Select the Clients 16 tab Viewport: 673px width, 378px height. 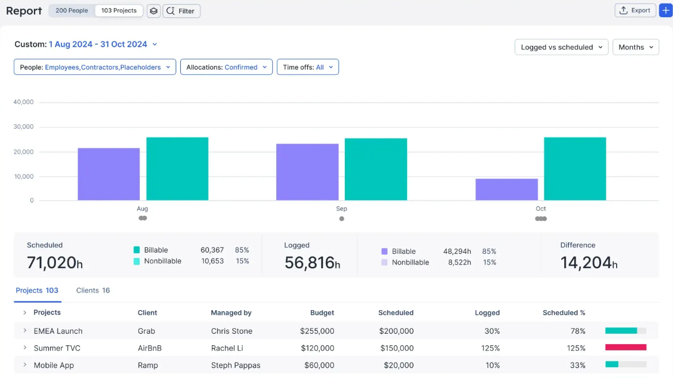coord(93,291)
